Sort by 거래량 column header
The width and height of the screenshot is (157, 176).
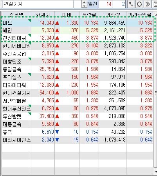[x=113, y=15]
